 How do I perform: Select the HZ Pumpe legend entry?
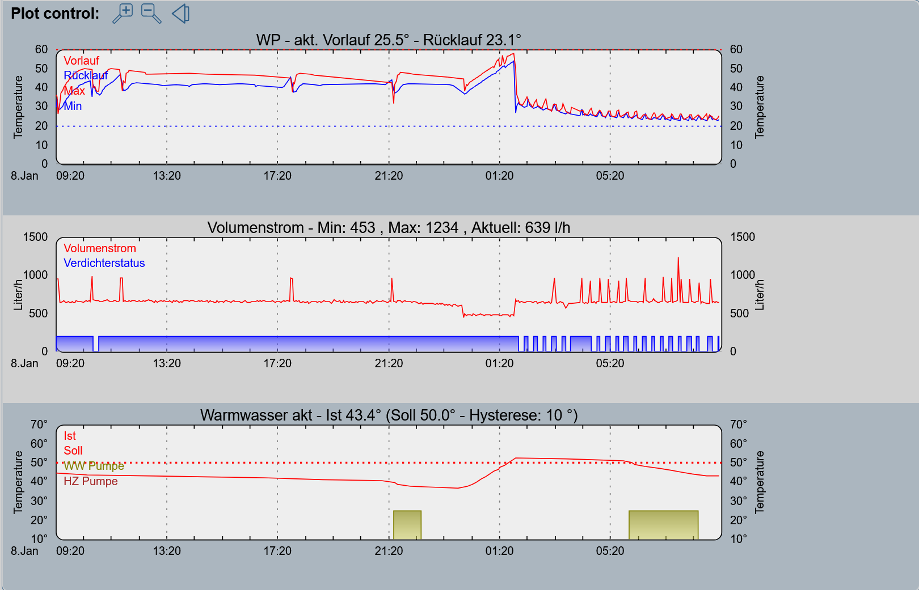[x=91, y=481]
